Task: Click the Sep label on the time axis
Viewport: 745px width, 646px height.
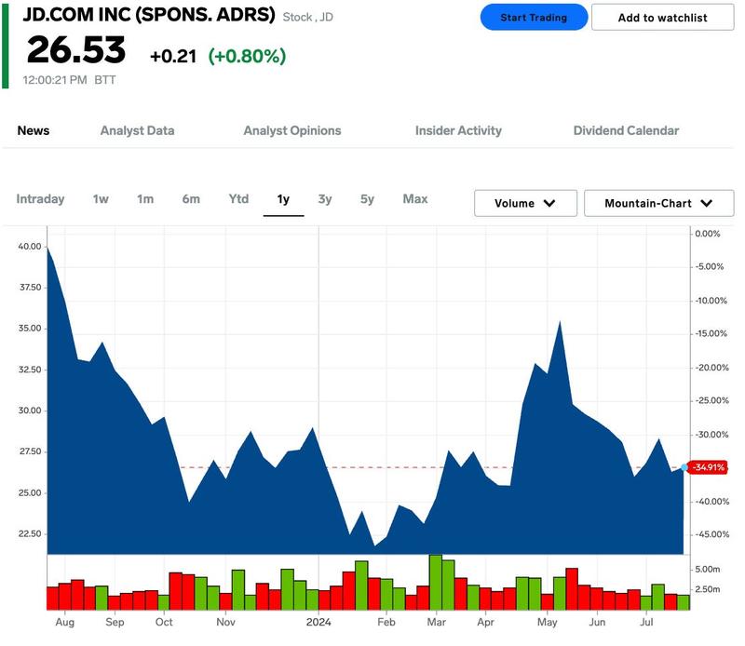Action: (x=115, y=622)
